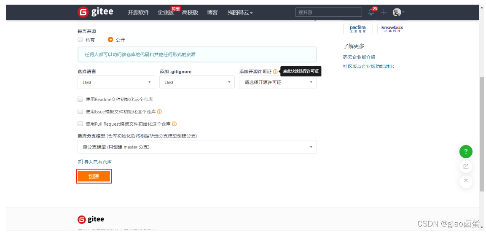Click info icon next to Issue模板 option
Screen dimensions: 486x232
point(160,111)
